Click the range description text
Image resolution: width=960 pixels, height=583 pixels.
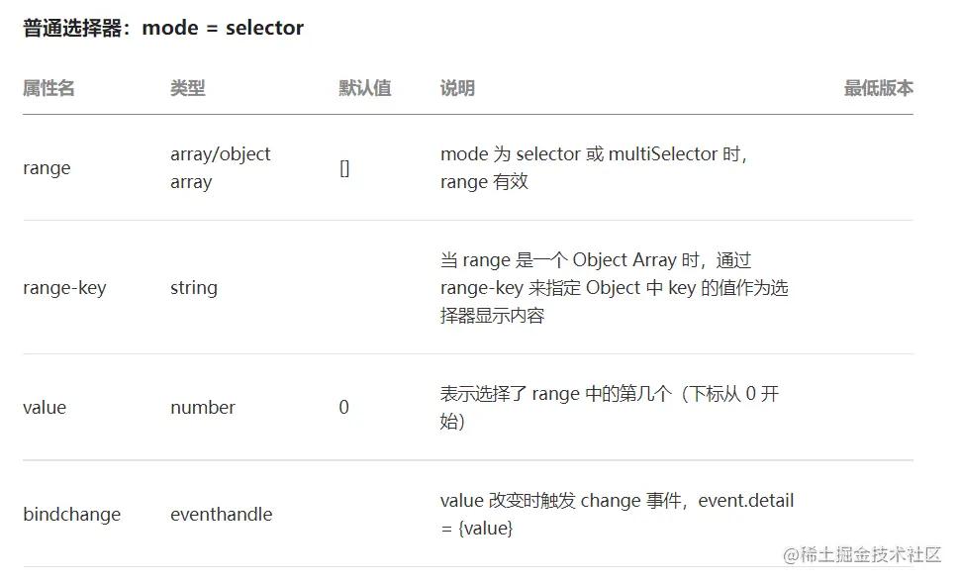click(x=594, y=168)
